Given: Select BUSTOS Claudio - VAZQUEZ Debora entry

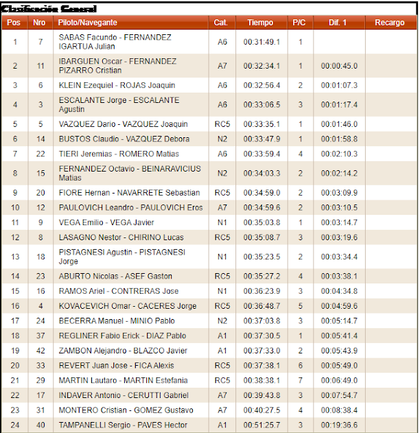Looking at the screenshot, I should coord(124,139).
